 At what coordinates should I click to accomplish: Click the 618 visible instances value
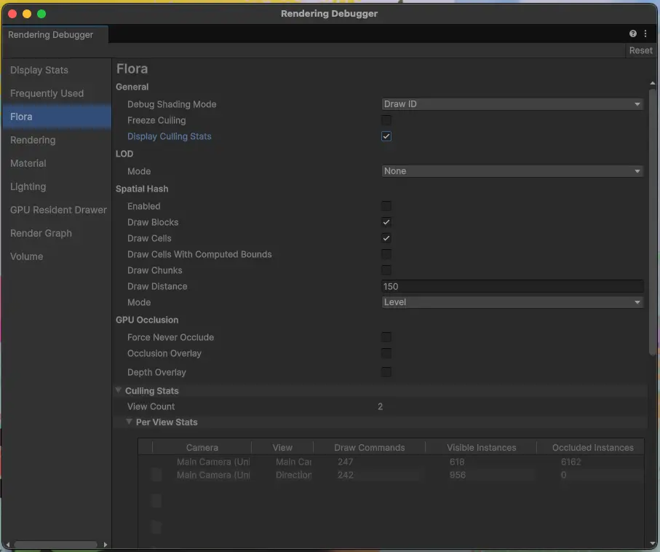pos(457,462)
